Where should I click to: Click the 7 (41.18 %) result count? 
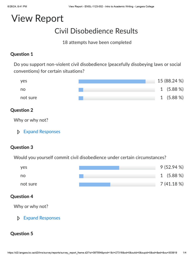click(x=172, y=184)
